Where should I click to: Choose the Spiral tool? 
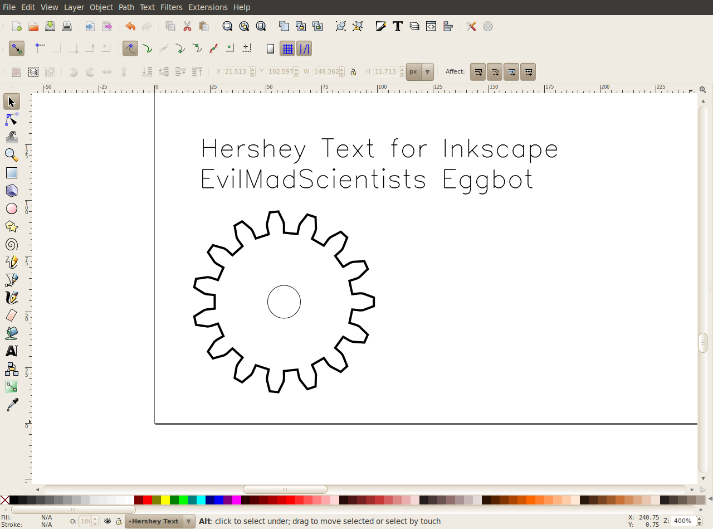12,244
